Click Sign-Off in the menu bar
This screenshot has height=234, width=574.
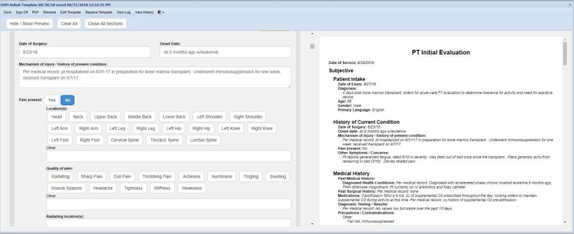pyautogui.click(x=22, y=12)
